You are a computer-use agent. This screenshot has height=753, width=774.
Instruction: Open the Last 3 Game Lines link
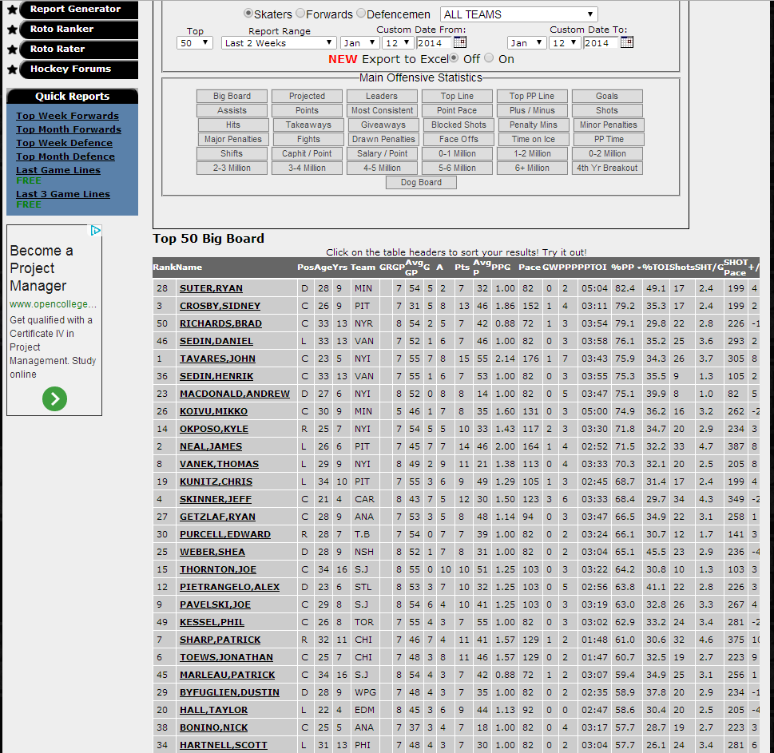[62, 194]
